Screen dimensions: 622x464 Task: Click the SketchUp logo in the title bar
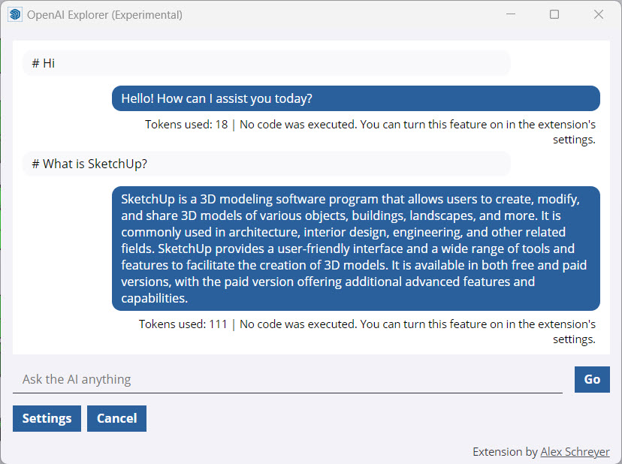14,14
